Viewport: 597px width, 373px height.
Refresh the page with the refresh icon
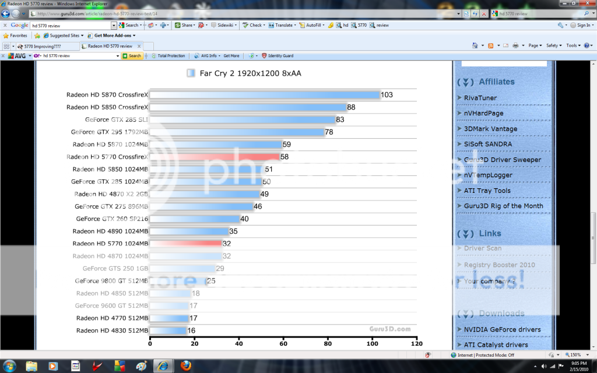(x=475, y=14)
